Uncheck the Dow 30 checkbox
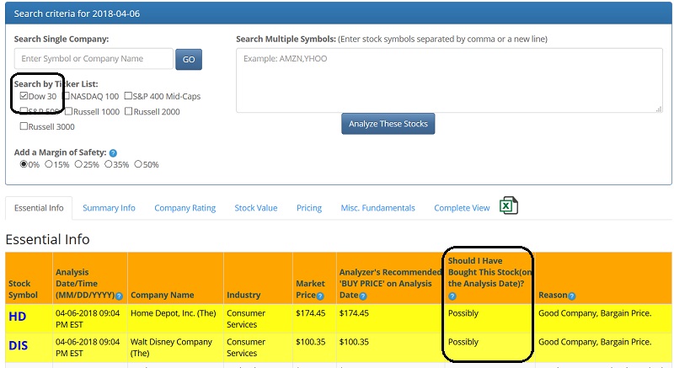This screenshot has height=368, width=674. [24, 96]
